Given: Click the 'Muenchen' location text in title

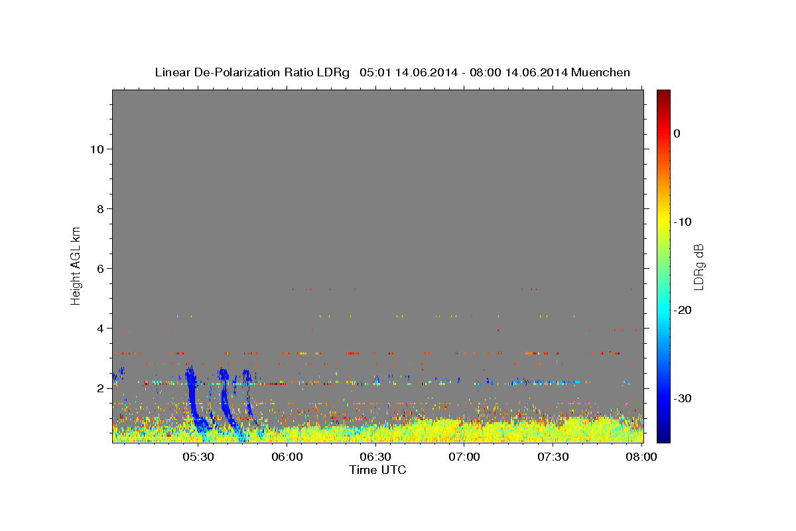Looking at the screenshot, I should [601, 72].
